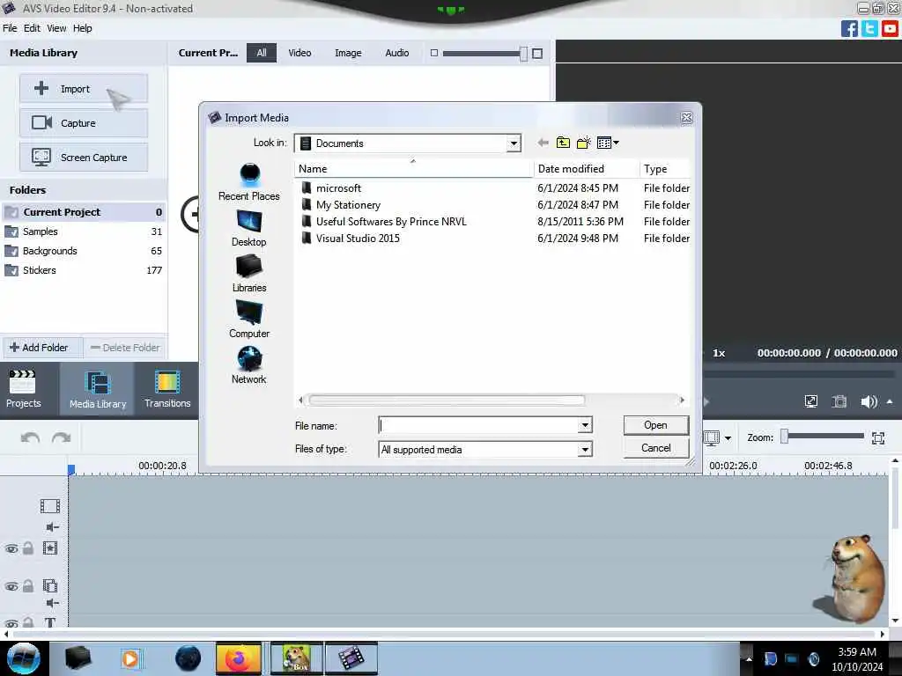Go back to last folder visited
Viewport: 902px width, 676px height.
[543, 143]
